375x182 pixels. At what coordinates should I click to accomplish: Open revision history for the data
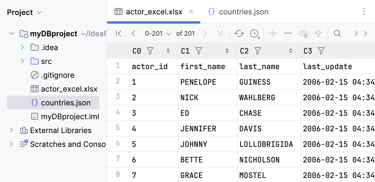(254, 33)
